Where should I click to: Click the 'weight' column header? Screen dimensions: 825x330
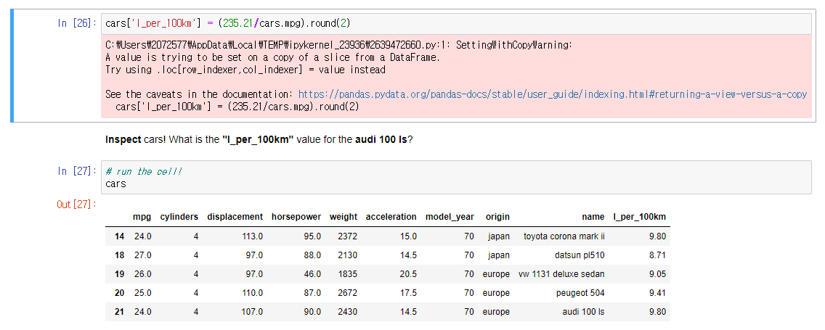point(344,217)
